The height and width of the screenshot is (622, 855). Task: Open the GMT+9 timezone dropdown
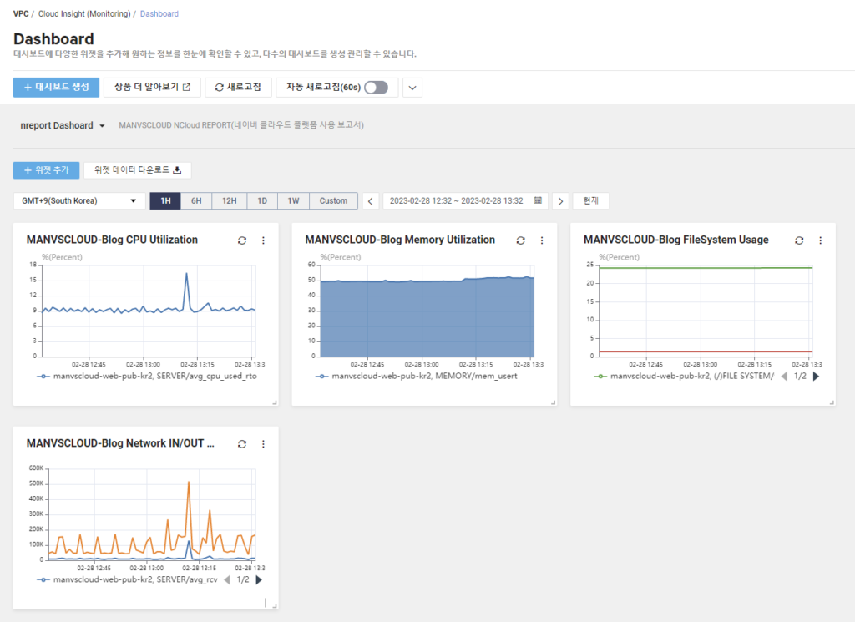point(79,201)
